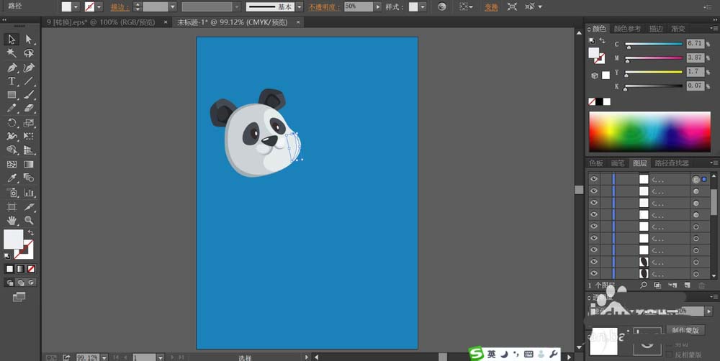Open fill color dropdown in control bar
This screenshot has width=720, height=361.
click(76, 7)
